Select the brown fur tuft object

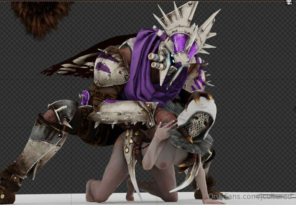41,18
